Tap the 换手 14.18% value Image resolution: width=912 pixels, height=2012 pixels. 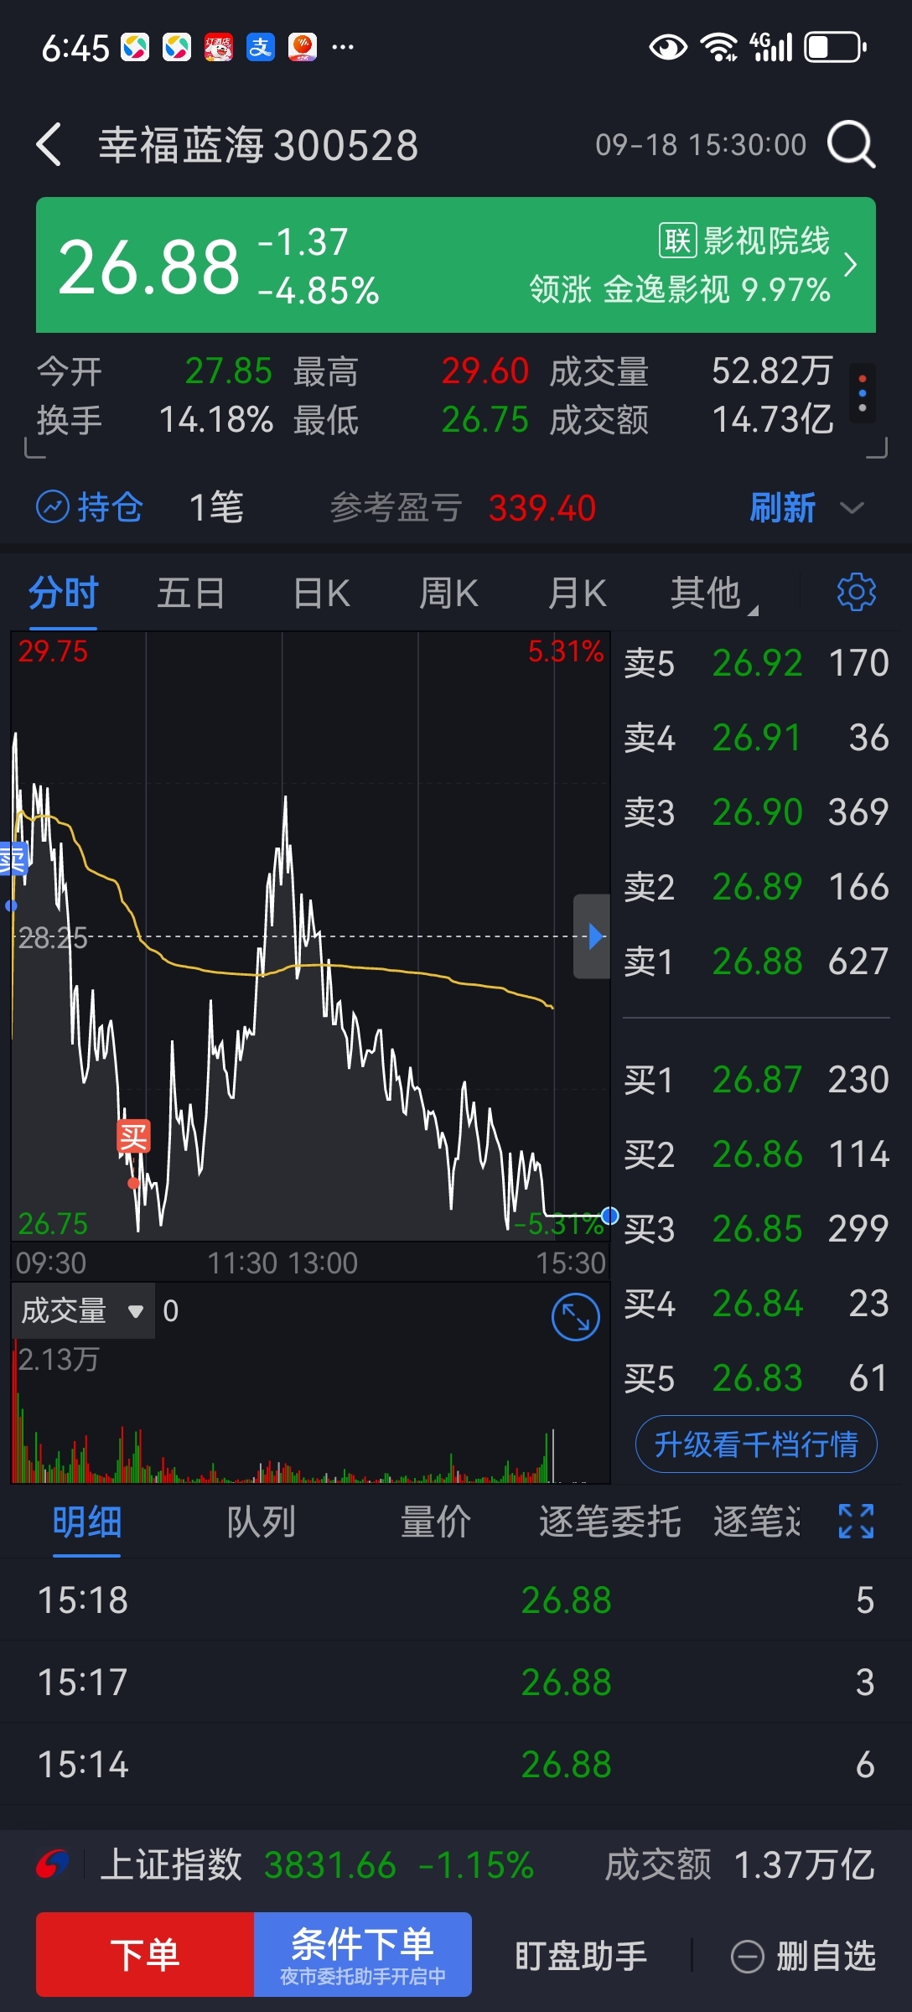tap(216, 419)
